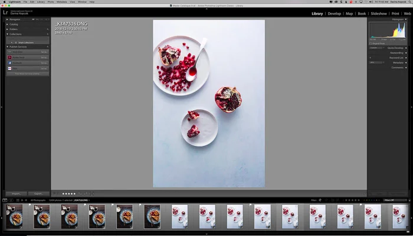Image resolution: width=413 pixels, height=236 pixels.
Task: Go back using filmstrip back arrow
Action: click(x=22, y=200)
